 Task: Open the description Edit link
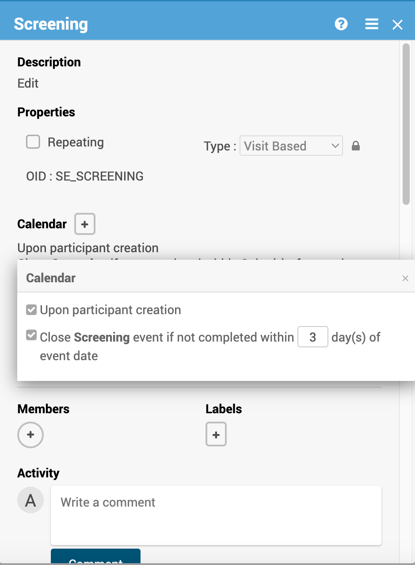[27, 83]
